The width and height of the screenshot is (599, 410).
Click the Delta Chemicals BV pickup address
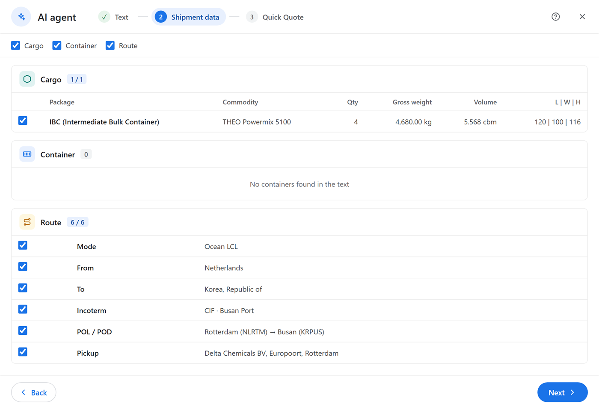271,354
